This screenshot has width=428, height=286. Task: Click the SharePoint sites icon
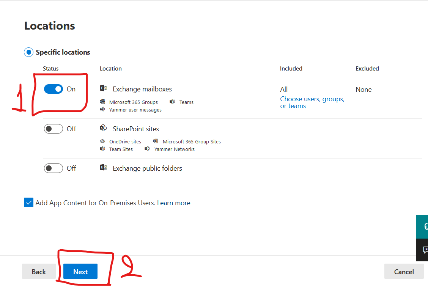pos(104,128)
